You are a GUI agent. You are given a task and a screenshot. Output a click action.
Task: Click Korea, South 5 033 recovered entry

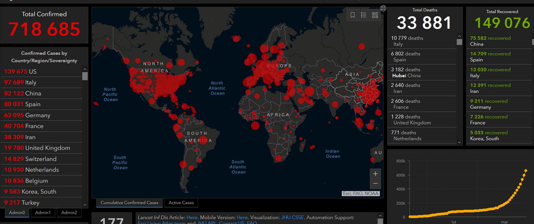(499, 135)
